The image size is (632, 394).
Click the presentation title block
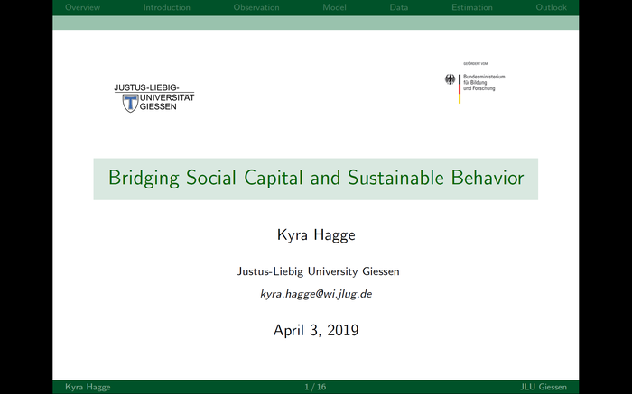pyautogui.click(x=316, y=178)
